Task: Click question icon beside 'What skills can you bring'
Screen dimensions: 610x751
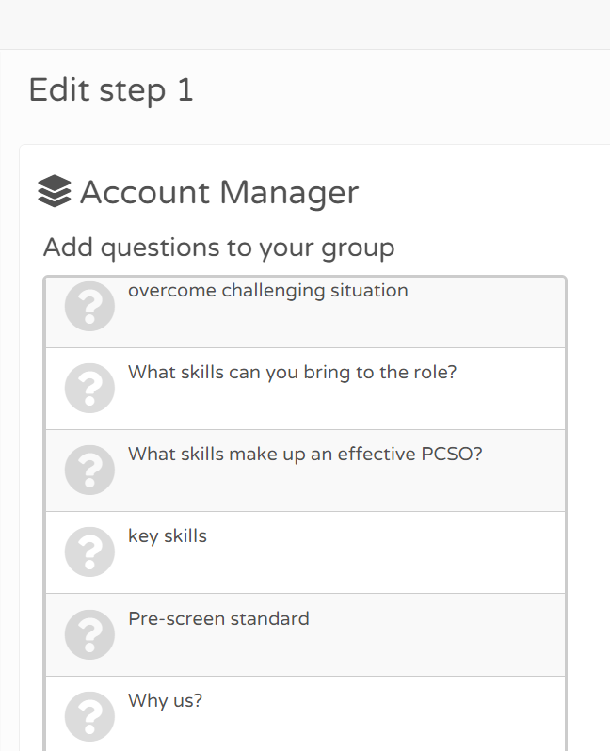Action: pyautogui.click(x=89, y=388)
